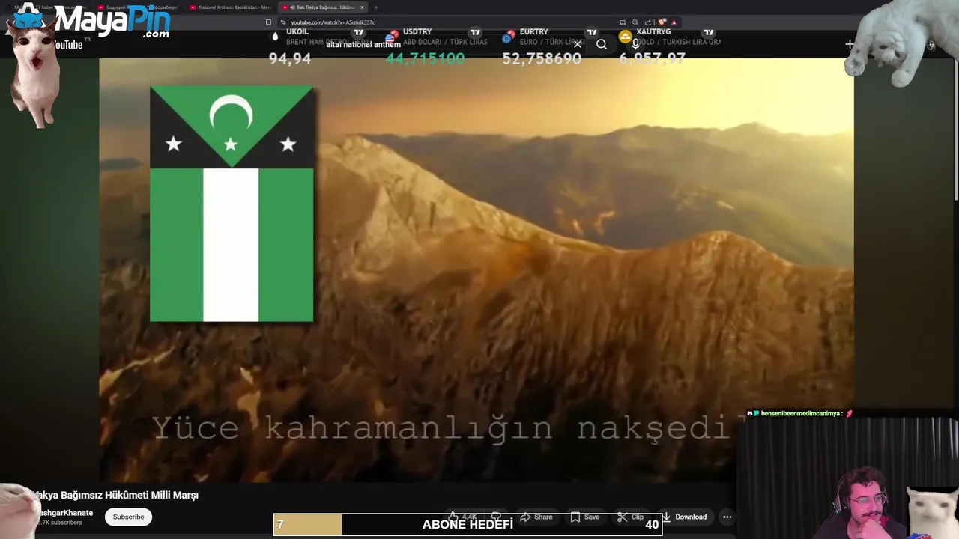Click the UKOIL Brent ticker label

click(x=297, y=32)
